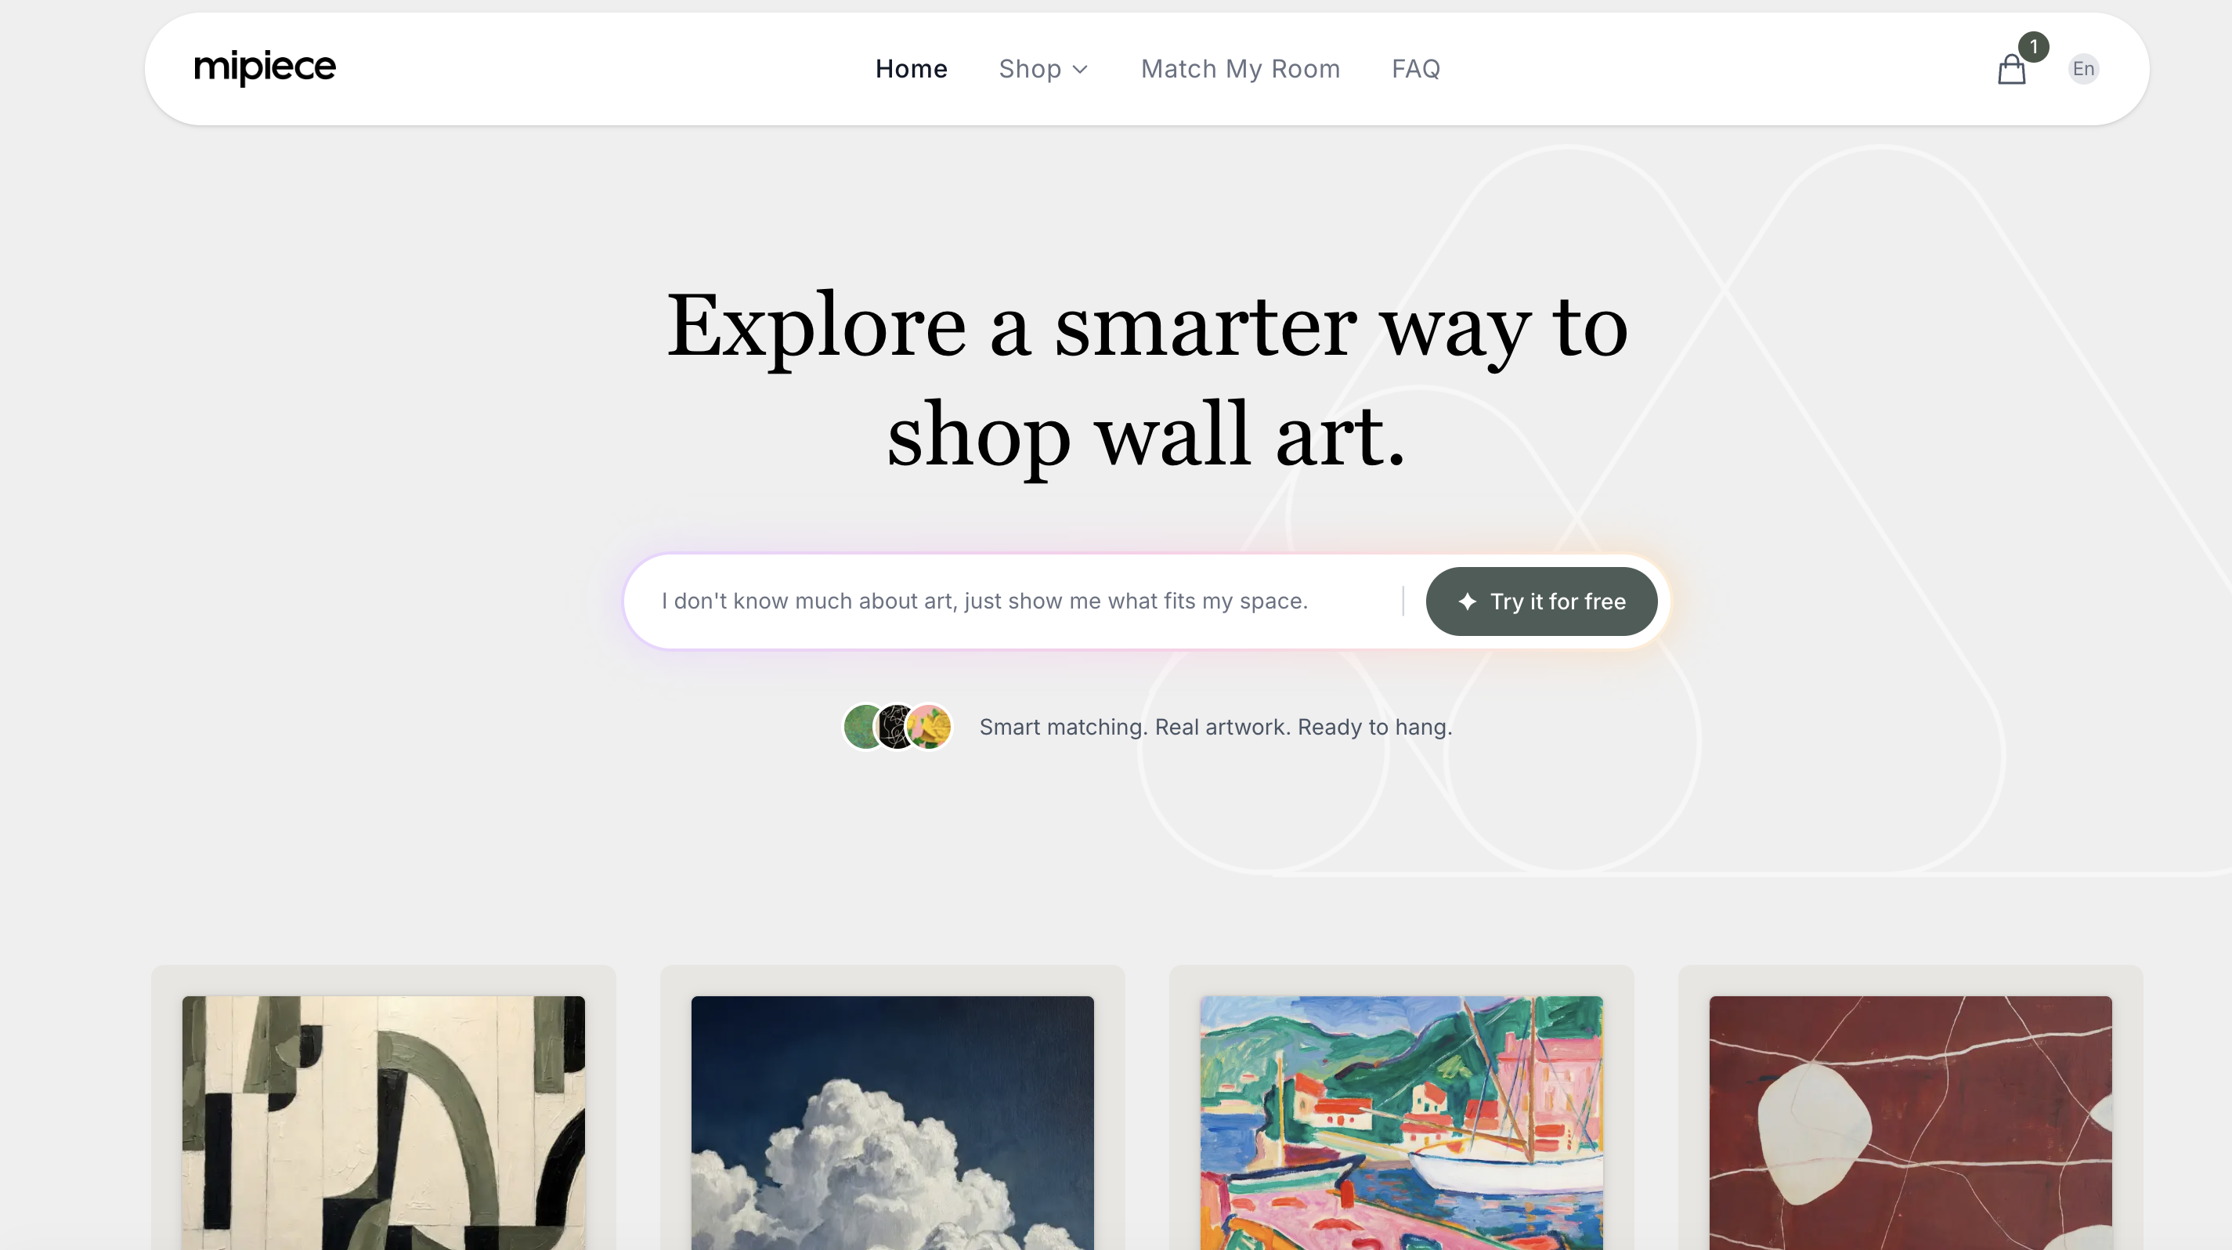Image resolution: width=2232 pixels, height=1250 pixels.
Task: Click the mipiece logo
Action: coord(264,67)
